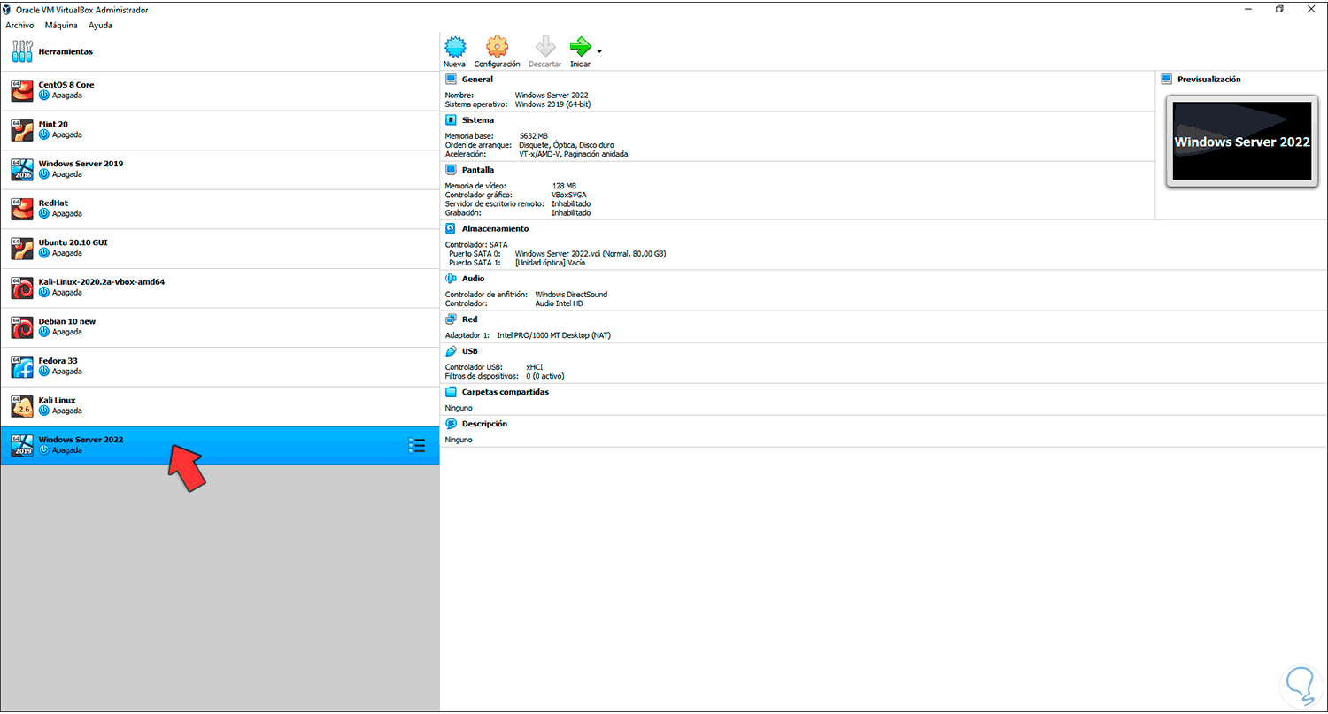Click the [Unidad óptica] Vacío entry
Screen dimensions: 1328x714
click(x=550, y=263)
